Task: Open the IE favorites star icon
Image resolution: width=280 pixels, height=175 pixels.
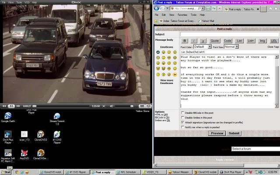Action: pos(276,9)
